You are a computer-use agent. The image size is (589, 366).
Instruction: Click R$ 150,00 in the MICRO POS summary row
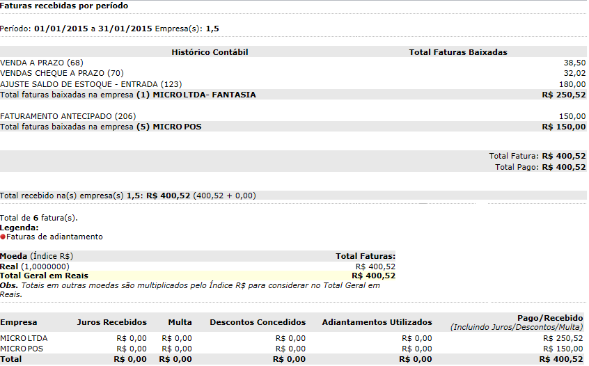click(563, 349)
